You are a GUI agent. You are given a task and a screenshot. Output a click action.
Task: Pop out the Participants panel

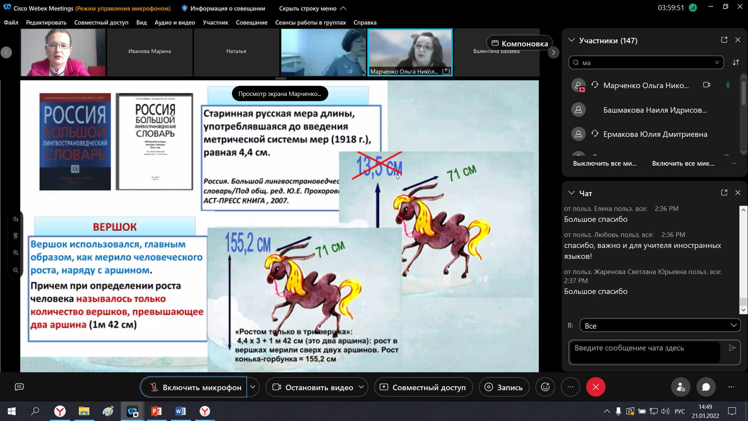pos(724,40)
